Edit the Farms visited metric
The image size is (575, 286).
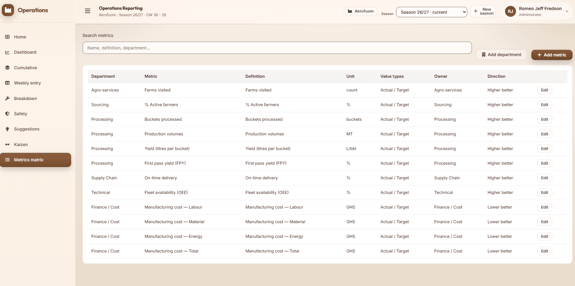pos(544,90)
